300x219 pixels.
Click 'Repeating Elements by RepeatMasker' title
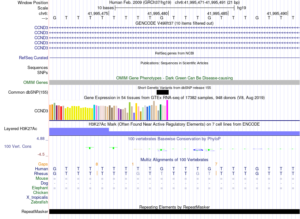pyautogui.click(x=174, y=207)
